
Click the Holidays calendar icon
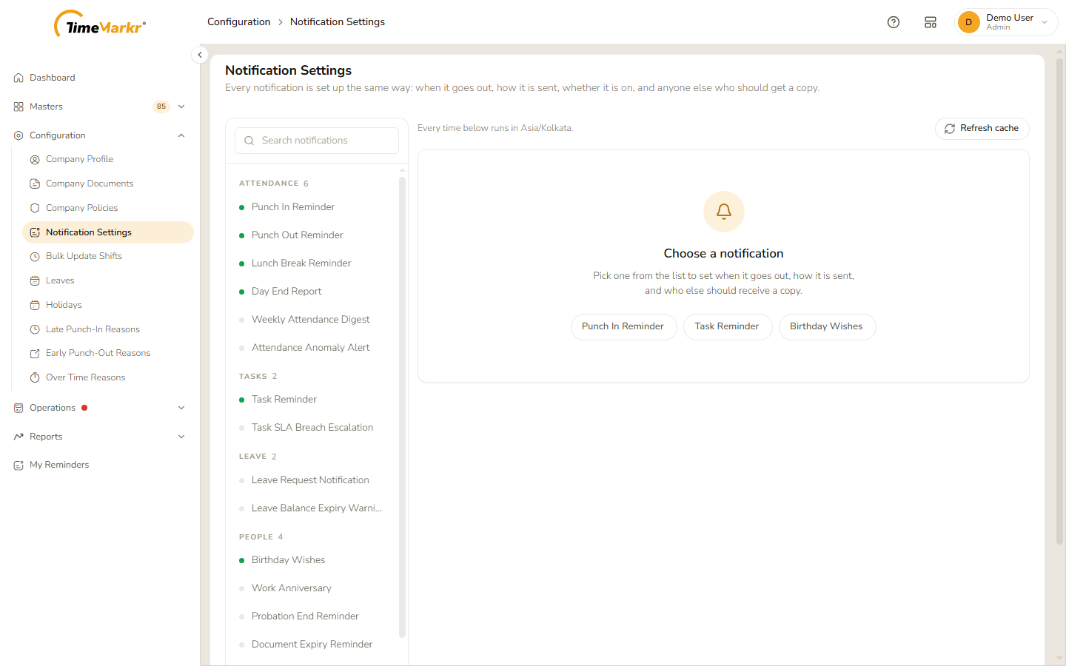pos(35,305)
